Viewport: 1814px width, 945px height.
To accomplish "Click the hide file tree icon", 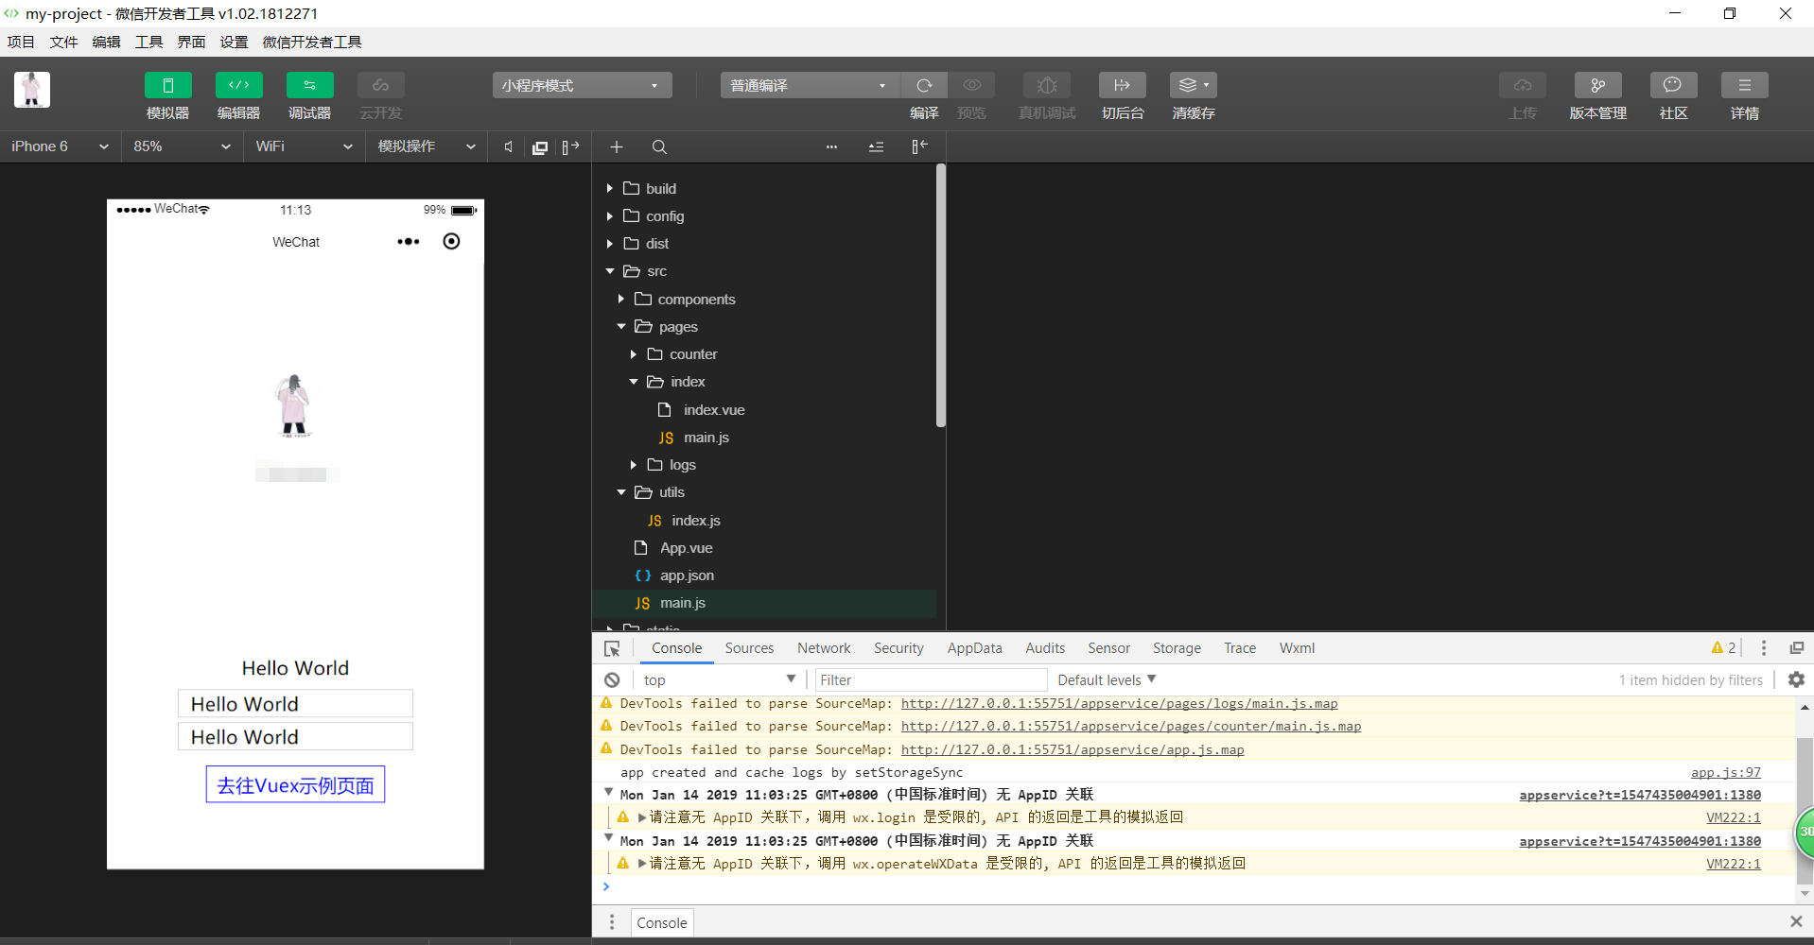I will pyautogui.click(x=919, y=146).
